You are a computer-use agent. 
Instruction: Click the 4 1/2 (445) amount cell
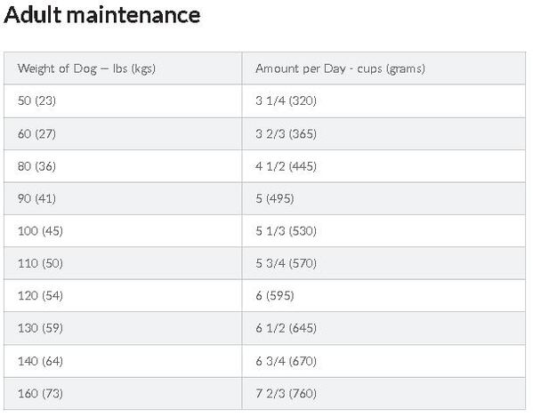click(x=384, y=166)
